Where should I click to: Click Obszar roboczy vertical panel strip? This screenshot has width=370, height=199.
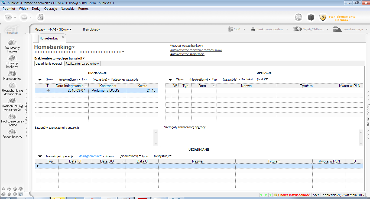point(368,116)
